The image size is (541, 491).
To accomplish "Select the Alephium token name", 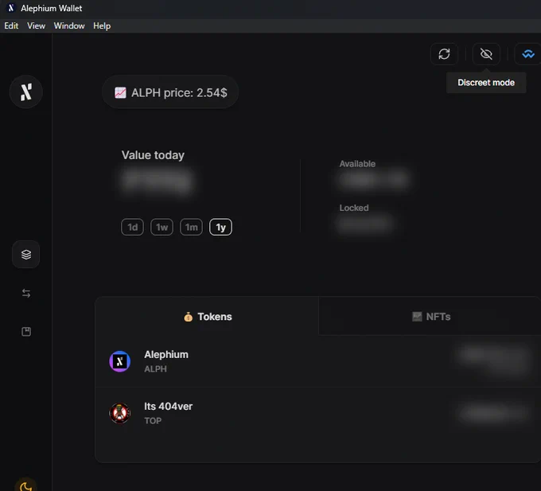I will [166, 354].
